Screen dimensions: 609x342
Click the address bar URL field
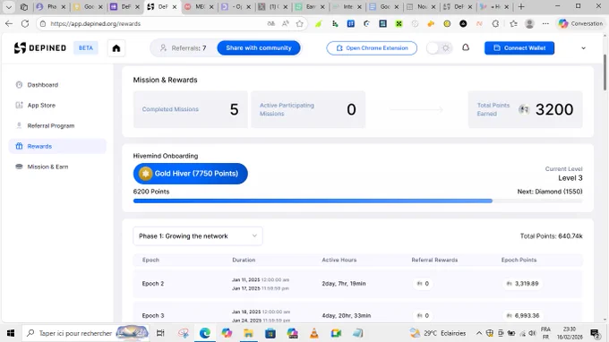[x=155, y=23]
